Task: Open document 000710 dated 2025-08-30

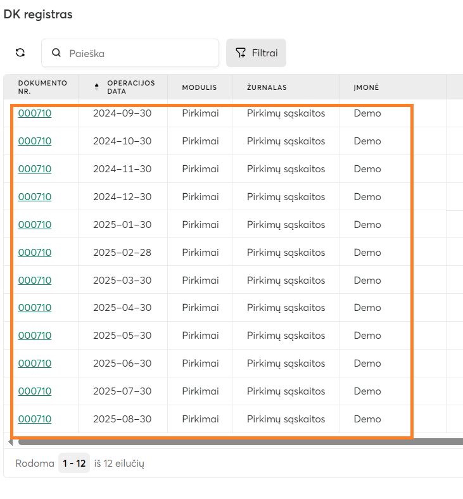Action: (x=35, y=419)
